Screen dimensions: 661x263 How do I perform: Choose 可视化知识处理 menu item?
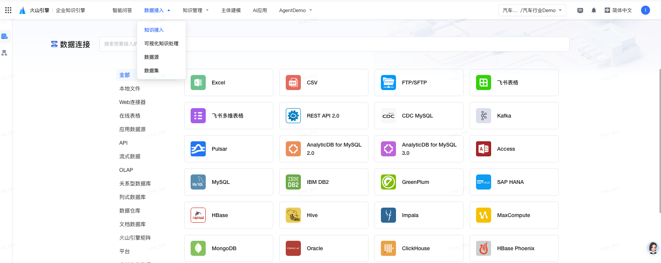pyautogui.click(x=161, y=44)
